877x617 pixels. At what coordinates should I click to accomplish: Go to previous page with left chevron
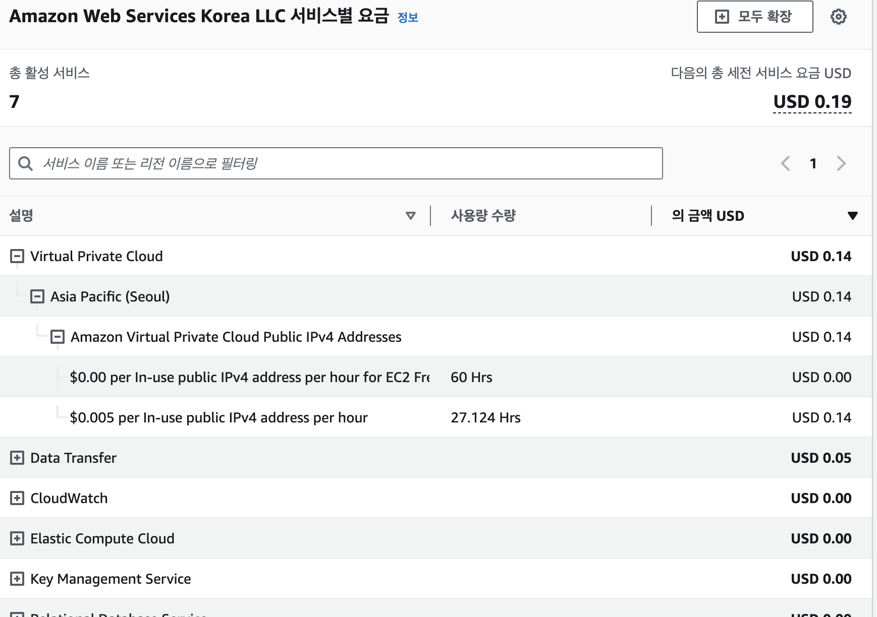point(786,163)
